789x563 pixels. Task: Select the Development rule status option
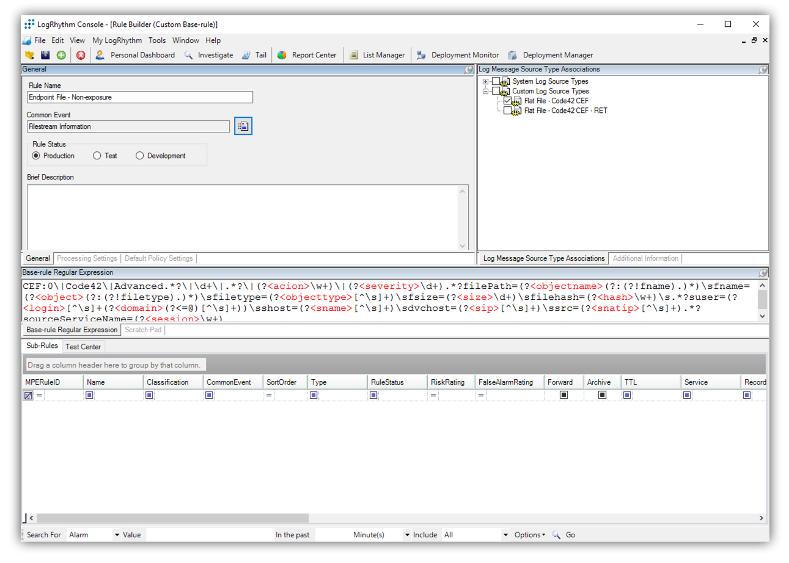pos(140,156)
